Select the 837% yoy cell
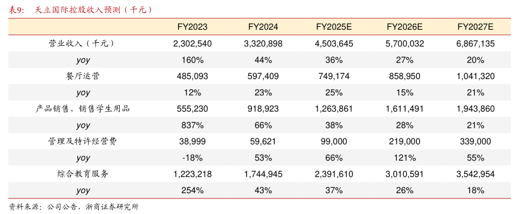The height and width of the screenshot is (214, 524). pos(192,125)
